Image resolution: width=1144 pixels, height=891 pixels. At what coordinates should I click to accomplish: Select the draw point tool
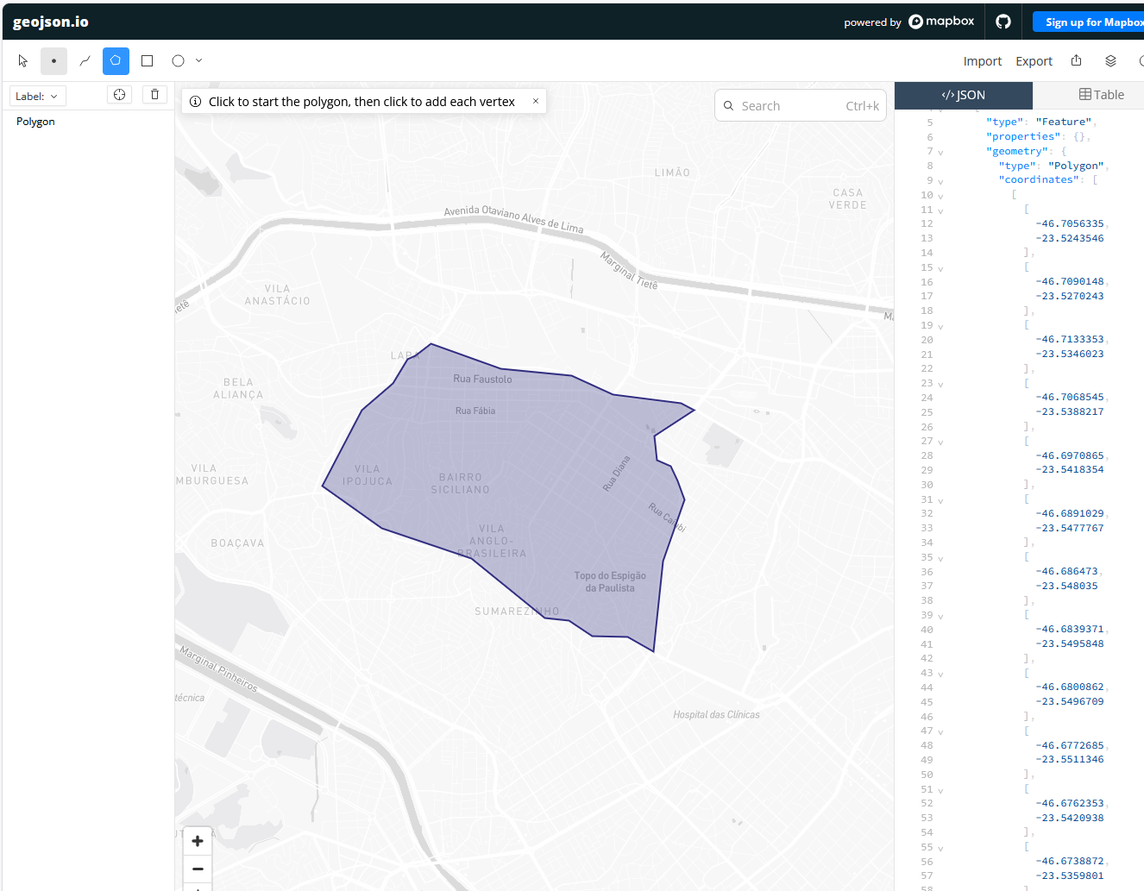pyautogui.click(x=53, y=61)
